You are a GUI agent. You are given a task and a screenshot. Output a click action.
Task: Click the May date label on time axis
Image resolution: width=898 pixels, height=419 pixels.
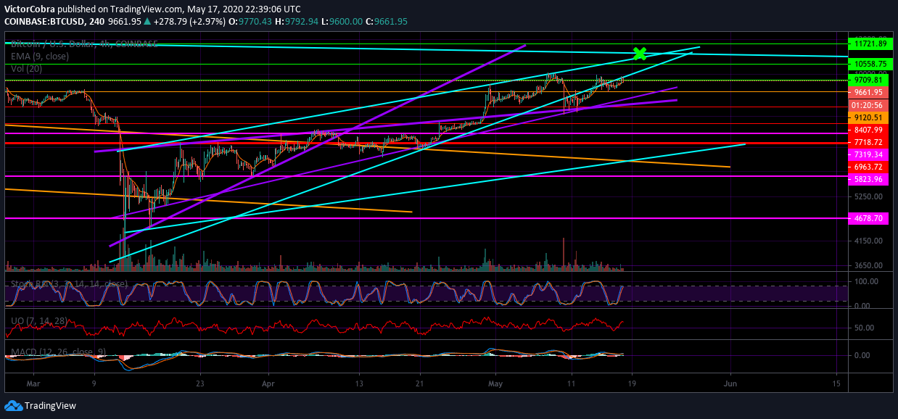pyautogui.click(x=495, y=383)
